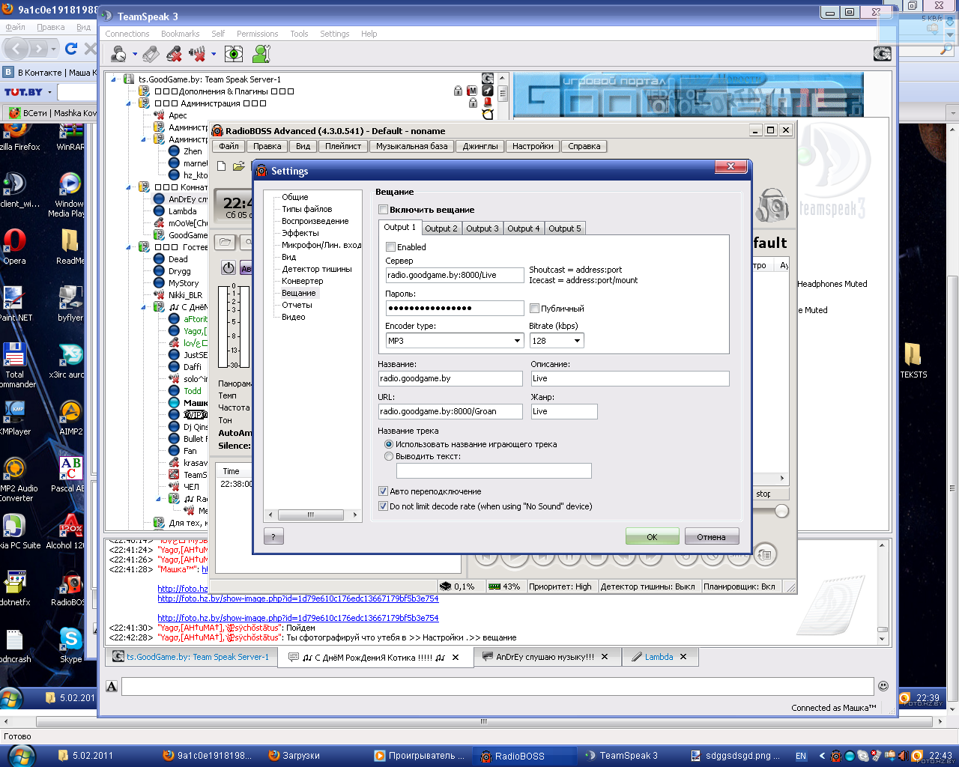Viewport: 959px width, 767px height.
Task: Toggle away status icon in TeamSpeak toolbar
Action: tap(118, 53)
